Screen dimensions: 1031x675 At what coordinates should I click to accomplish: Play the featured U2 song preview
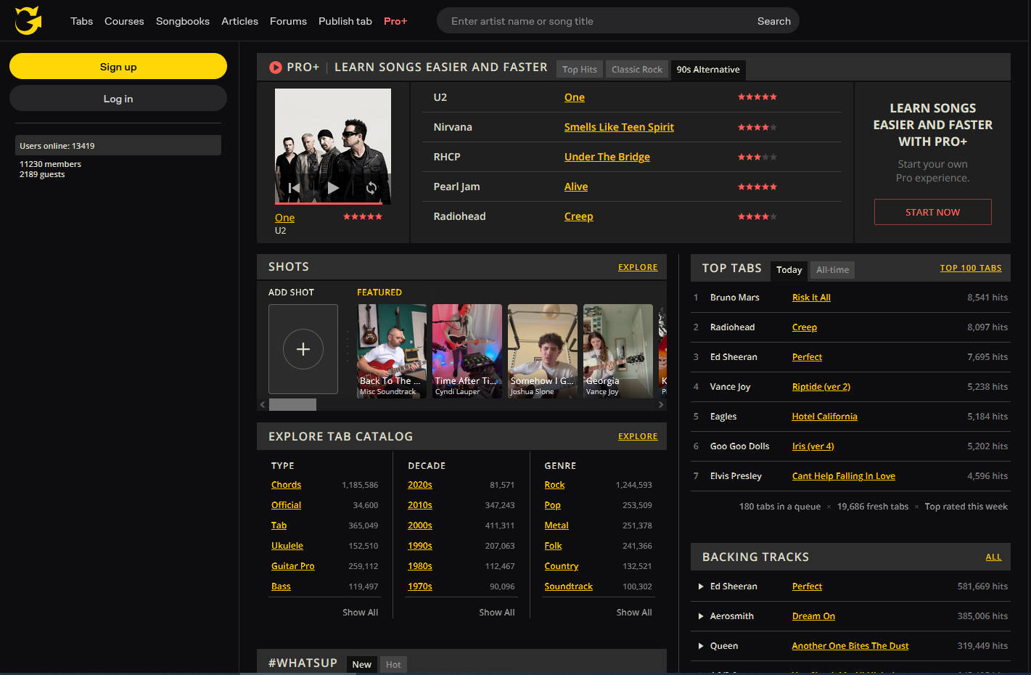333,188
